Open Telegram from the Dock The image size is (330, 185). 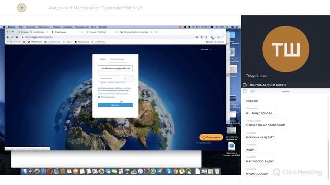tap(160, 171)
